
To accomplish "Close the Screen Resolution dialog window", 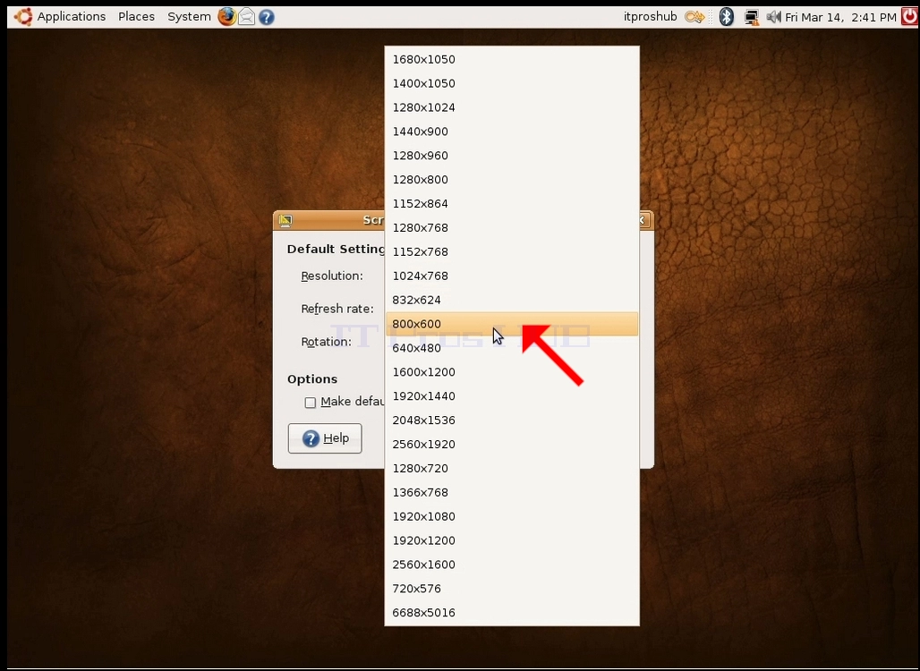I will [x=643, y=220].
